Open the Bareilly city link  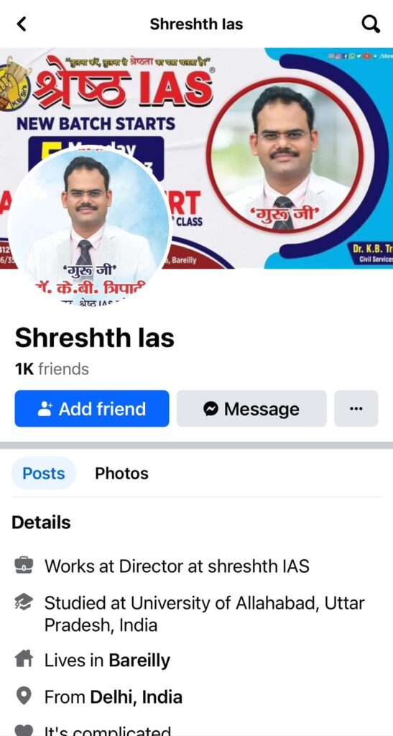coord(139,661)
